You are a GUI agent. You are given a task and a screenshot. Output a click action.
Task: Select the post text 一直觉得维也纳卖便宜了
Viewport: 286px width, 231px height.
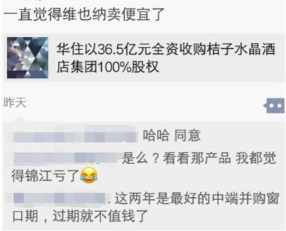tap(84, 14)
